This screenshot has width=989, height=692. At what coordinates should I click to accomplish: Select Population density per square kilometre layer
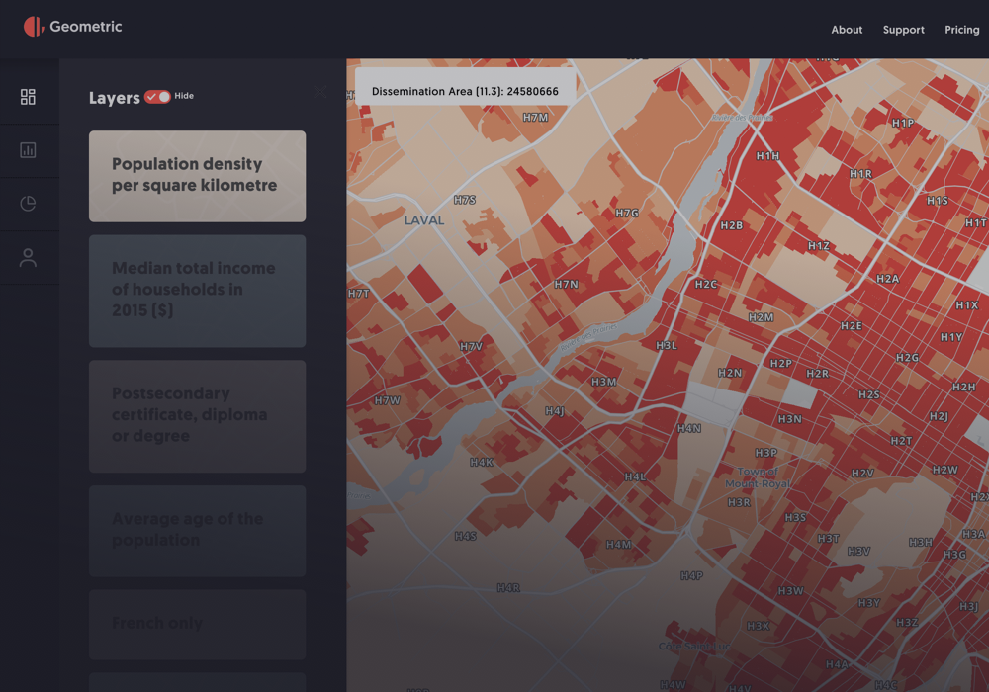[x=197, y=176]
